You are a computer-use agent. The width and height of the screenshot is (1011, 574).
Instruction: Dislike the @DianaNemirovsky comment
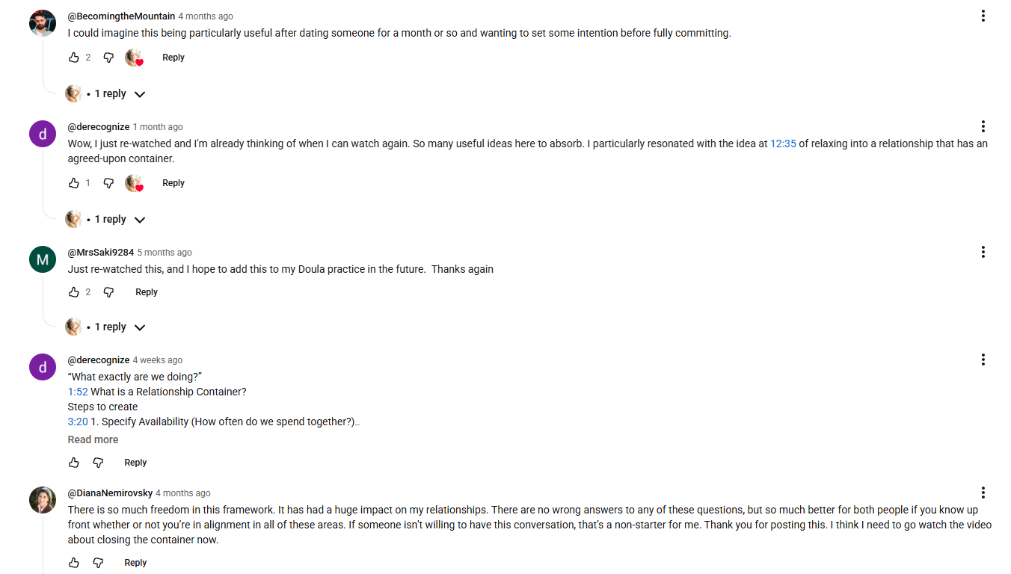click(98, 563)
